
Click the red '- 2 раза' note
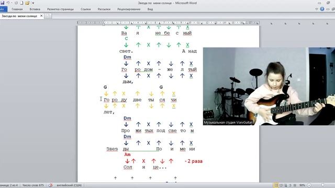click(194, 161)
